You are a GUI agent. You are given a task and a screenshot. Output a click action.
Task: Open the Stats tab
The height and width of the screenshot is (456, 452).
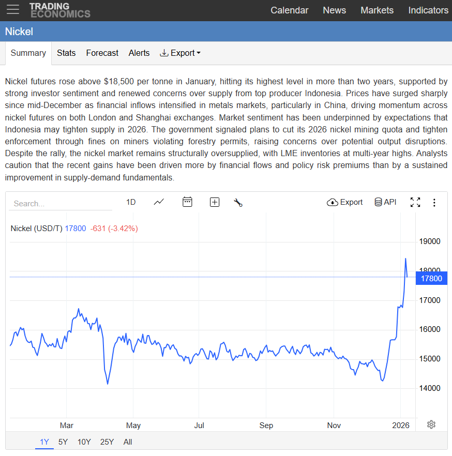click(x=66, y=53)
